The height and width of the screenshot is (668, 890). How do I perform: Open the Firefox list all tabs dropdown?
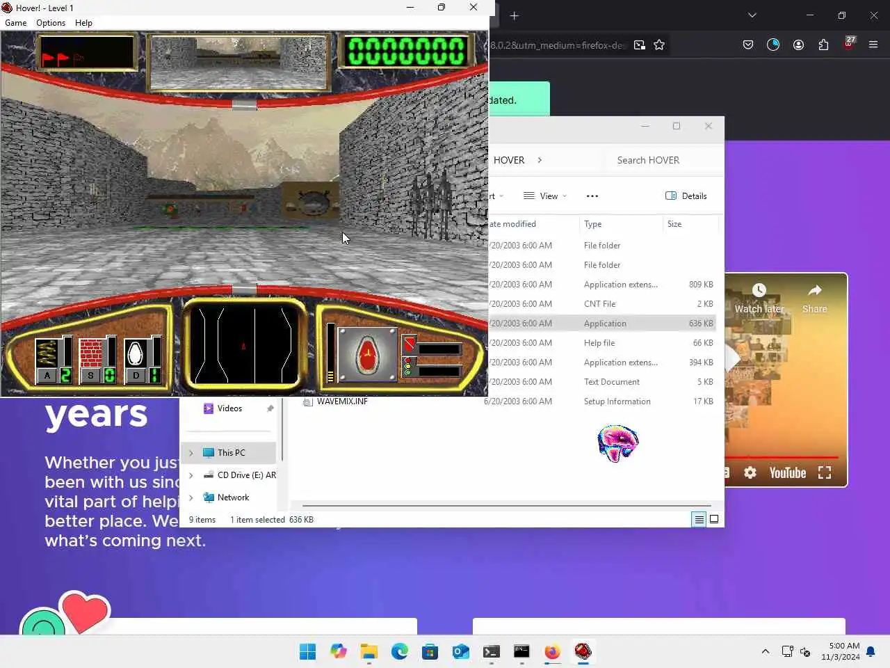pos(752,15)
